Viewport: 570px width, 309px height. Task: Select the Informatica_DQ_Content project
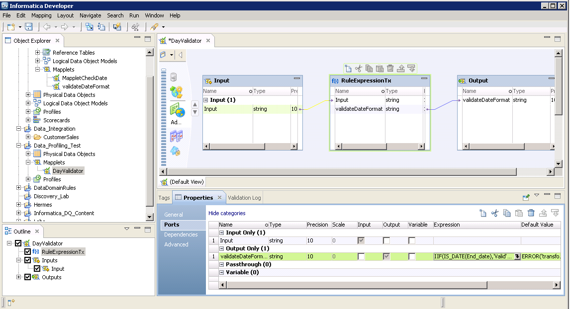click(64, 213)
